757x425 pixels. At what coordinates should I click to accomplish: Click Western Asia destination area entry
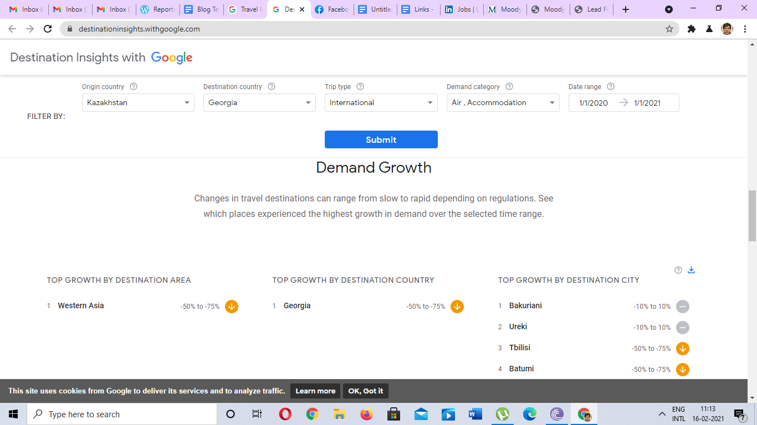(81, 305)
